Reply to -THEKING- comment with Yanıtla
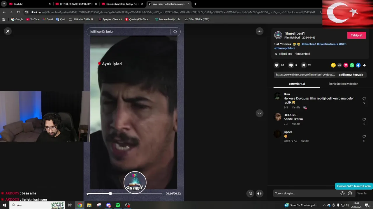This screenshot has width=373, height=209. (x=296, y=124)
